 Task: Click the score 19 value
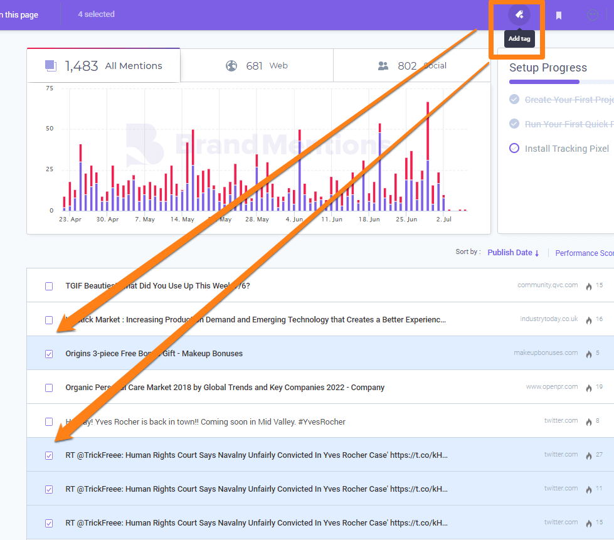pyautogui.click(x=599, y=386)
